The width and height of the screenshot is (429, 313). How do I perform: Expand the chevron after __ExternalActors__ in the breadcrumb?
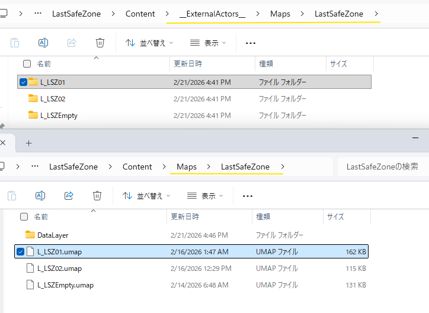point(258,14)
